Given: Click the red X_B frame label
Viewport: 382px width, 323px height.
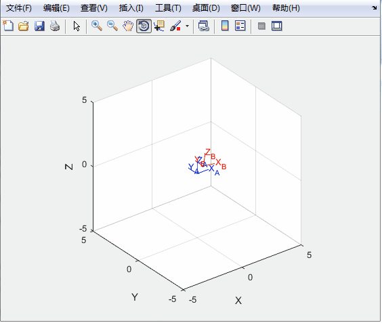Looking at the screenshot, I should pos(221,165).
